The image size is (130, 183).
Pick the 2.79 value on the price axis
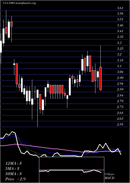click(120, 101)
